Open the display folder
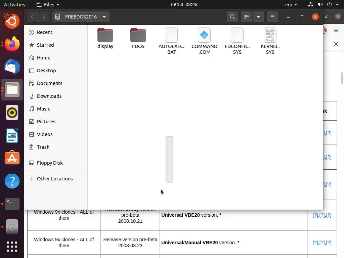This screenshot has width=344, height=258. point(105,38)
